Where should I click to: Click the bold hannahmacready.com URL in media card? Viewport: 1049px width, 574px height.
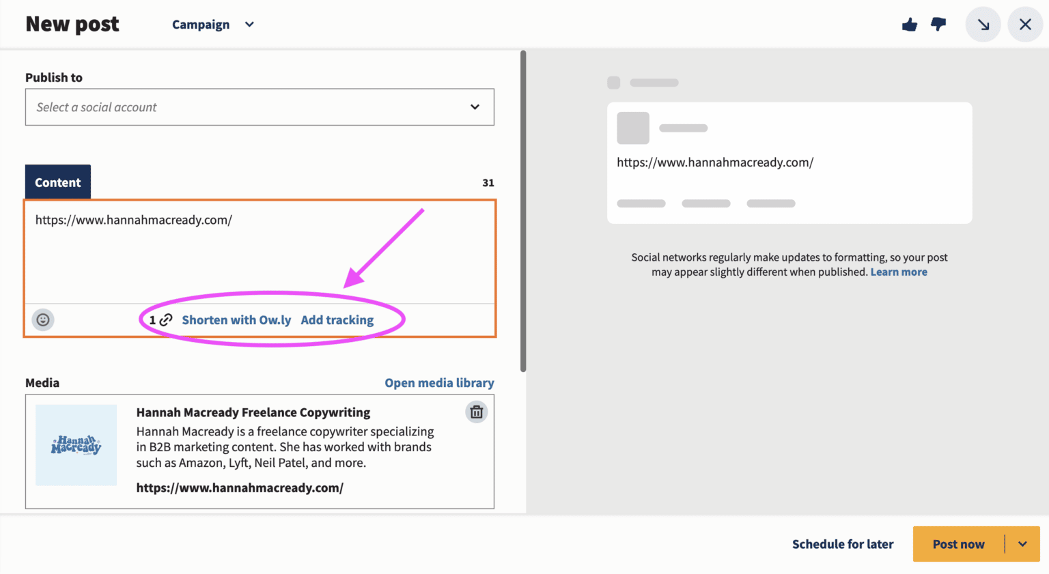pos(240,488)
